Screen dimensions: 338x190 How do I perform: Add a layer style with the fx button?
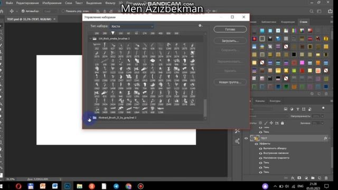point(293,178)
